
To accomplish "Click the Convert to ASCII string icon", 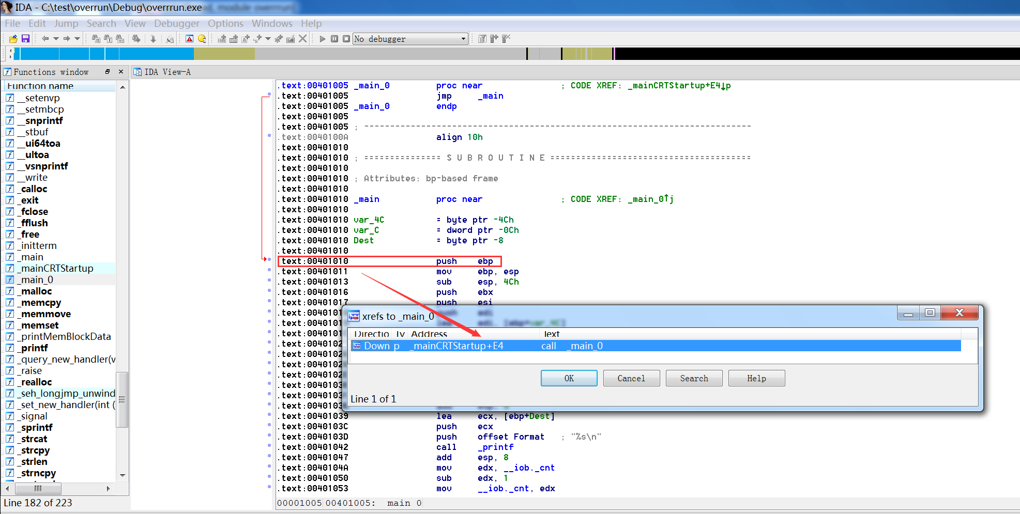I will tap(246, 39).
